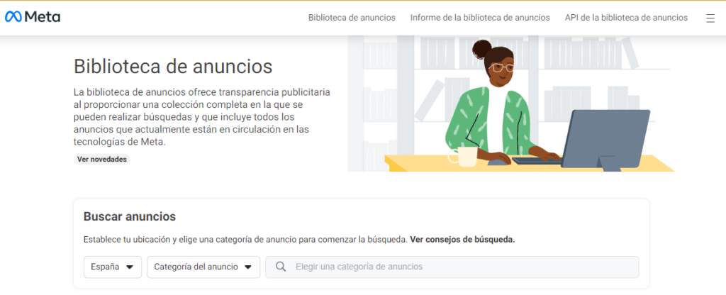726x295 pixels.
Task: Expand the España country dropdown
Action: (113, 267)
